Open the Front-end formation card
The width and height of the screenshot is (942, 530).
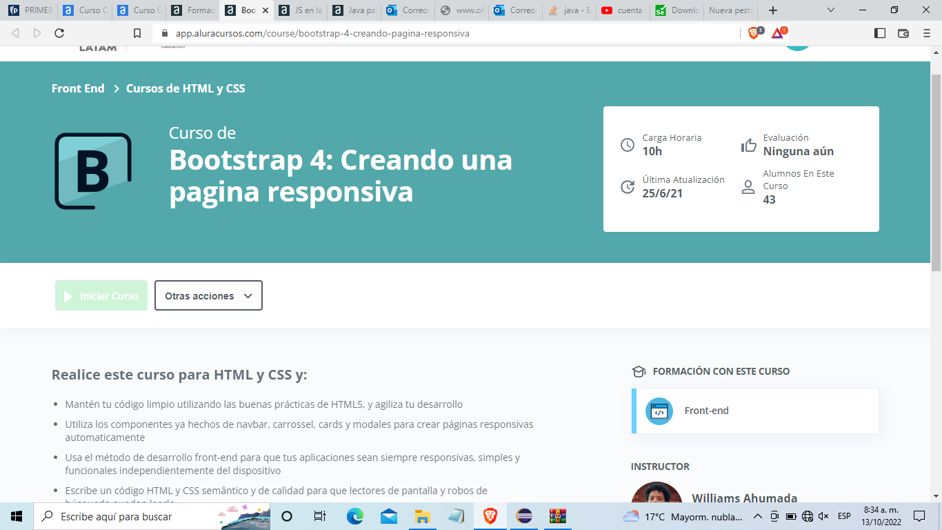(755, 411)
